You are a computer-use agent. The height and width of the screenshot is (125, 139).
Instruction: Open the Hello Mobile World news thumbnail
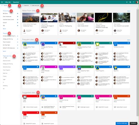pyautogui.click(x=85, y=18)
